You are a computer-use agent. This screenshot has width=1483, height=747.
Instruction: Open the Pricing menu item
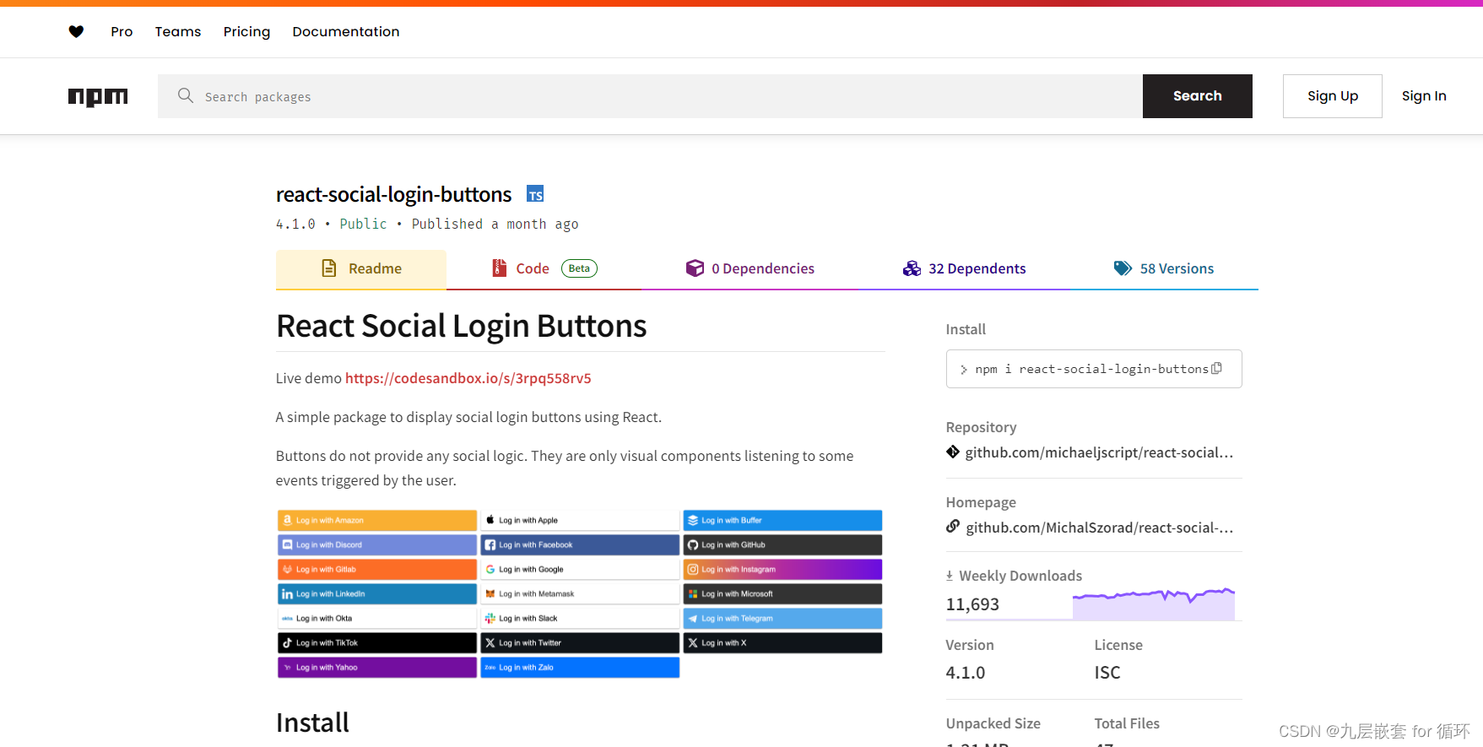[246, 31]
